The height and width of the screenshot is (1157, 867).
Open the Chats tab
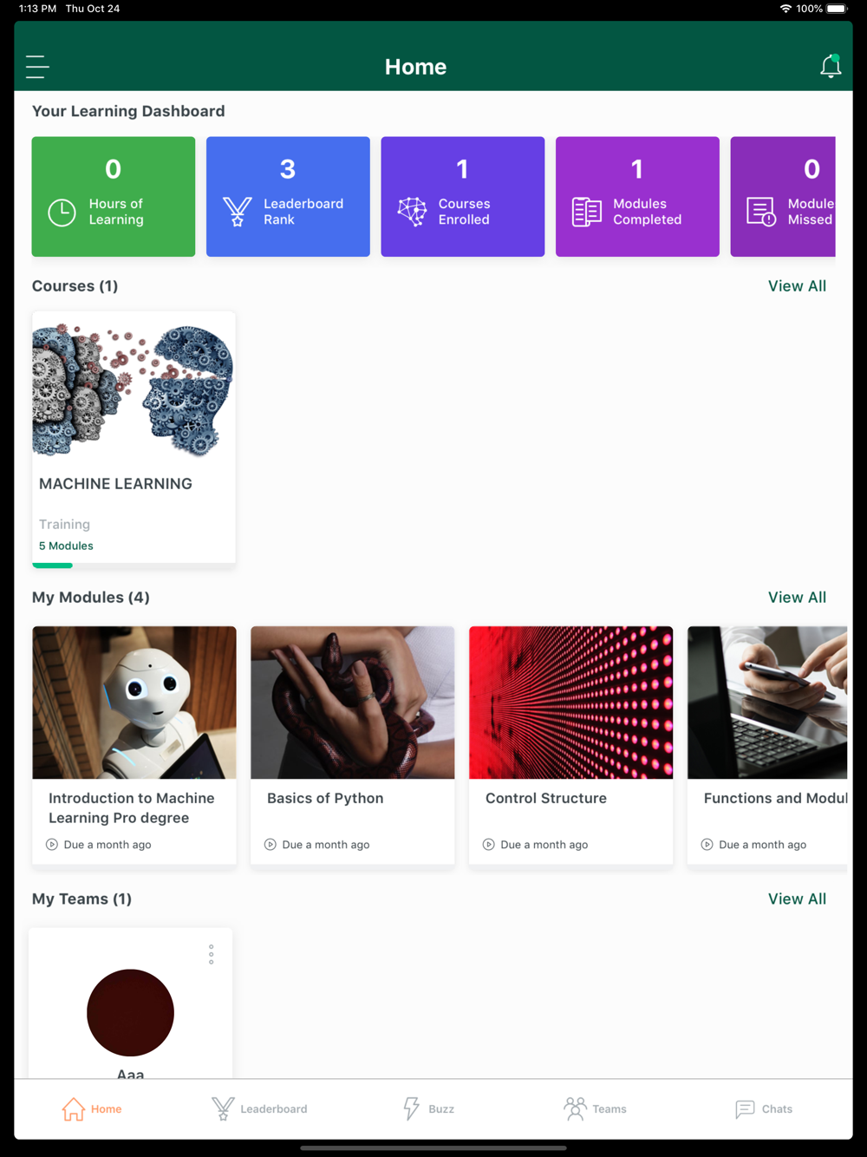click(x=764, y=1108)
